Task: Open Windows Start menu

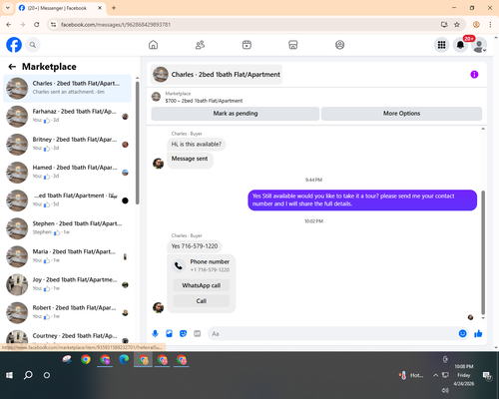Action: pos(9,375)
